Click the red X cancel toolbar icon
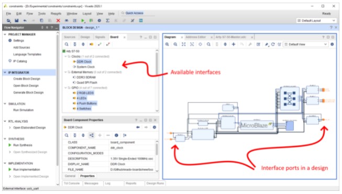Image resolution: width=342 pixels, height=194 pixels. 58,20
